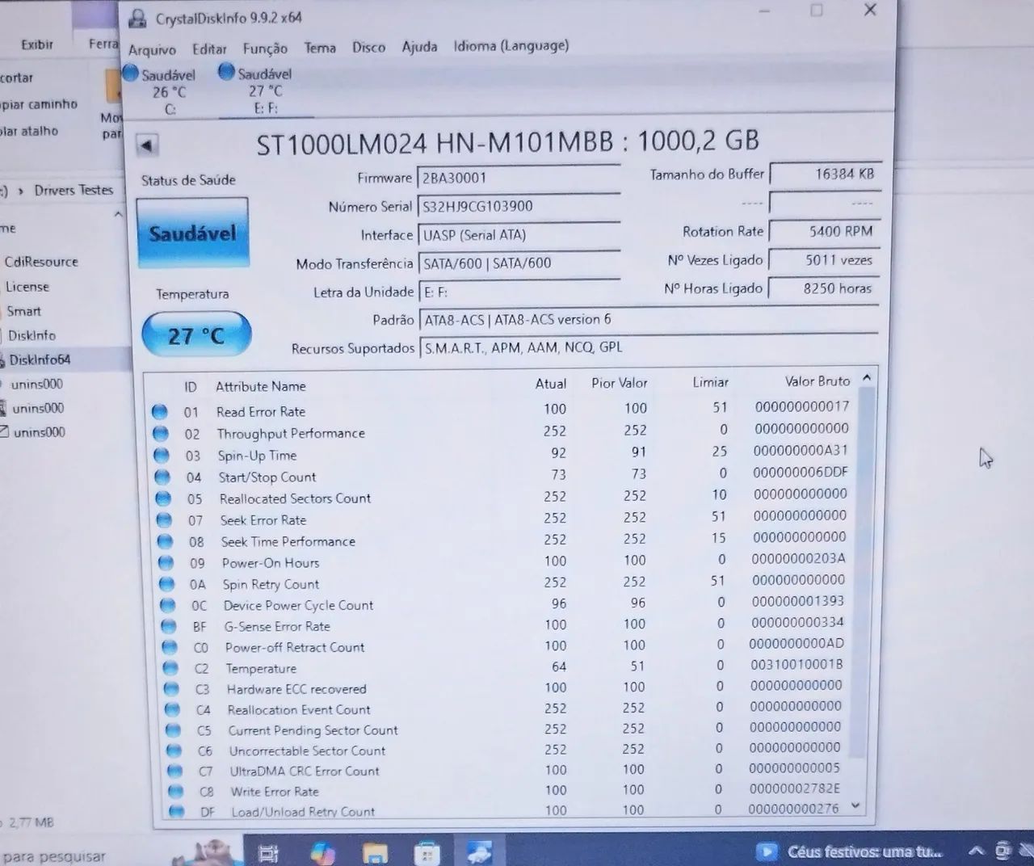Click the status icon for Throughput Performance
This screenshot has height=866, width=1034.
tap(161, 434)
